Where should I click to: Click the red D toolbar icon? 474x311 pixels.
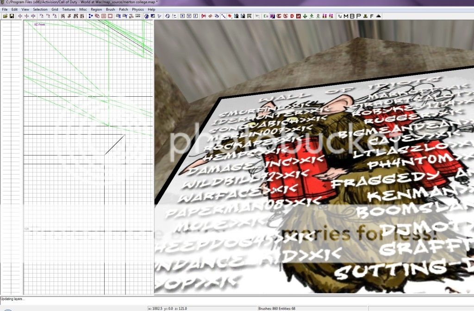point(292,16)
